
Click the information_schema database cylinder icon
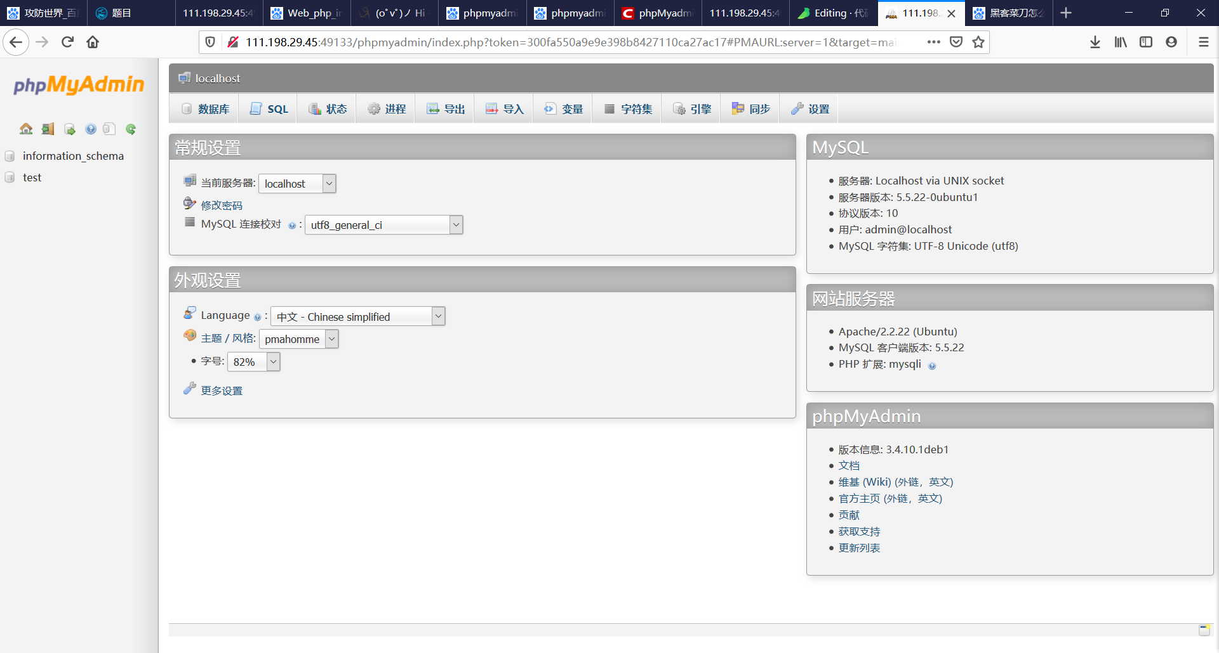pyautogui.click(x=10, y=156)
